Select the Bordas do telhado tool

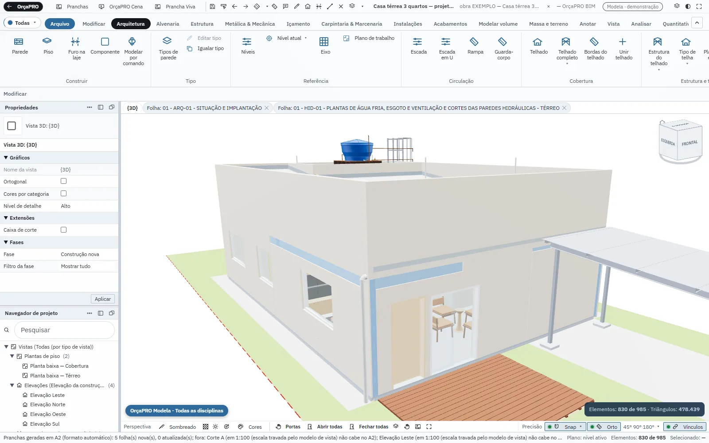(x=595, y=48)
